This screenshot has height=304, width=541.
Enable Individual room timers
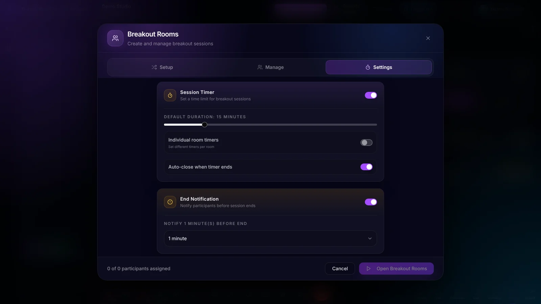(x=367, y=143)
